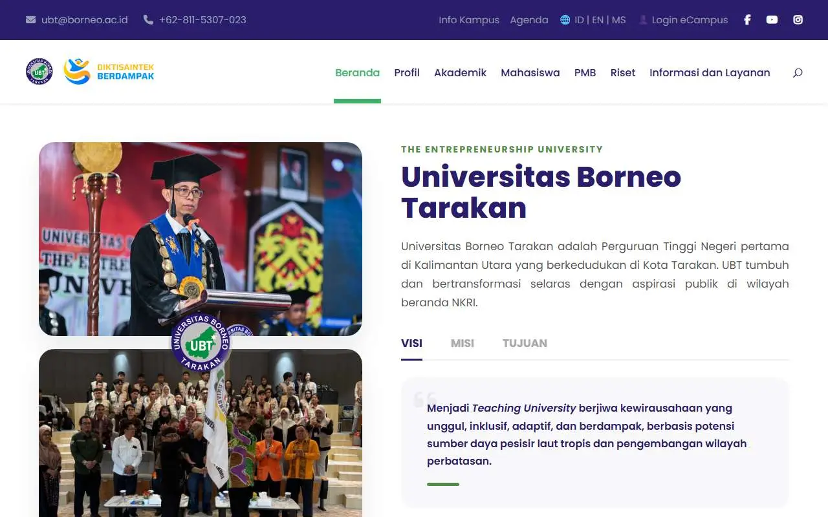Click the ubt@borneo.ac.id email link
This screenshot has height=517, width=828.
coord(85,20)
